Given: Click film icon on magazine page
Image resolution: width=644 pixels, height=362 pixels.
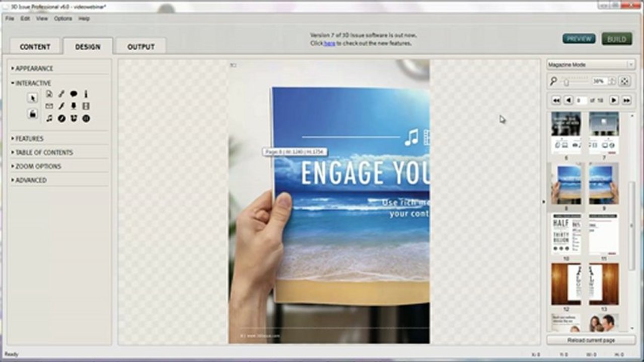Looking at the screenshot, I should click(426, 137).
